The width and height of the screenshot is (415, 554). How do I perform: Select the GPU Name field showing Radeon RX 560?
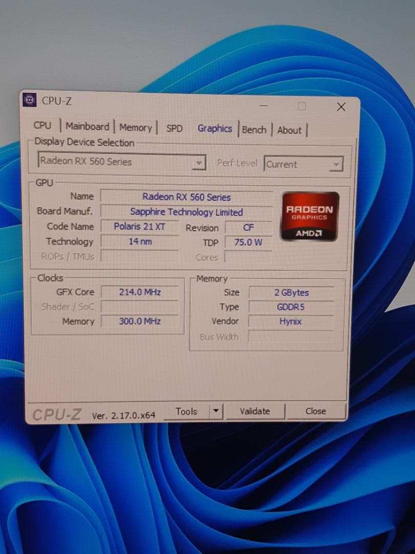(x=186, y=197)
